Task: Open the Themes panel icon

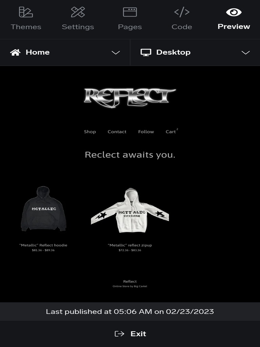Action: 26,12
